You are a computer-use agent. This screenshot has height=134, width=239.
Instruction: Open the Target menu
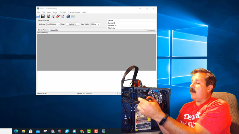55,12
